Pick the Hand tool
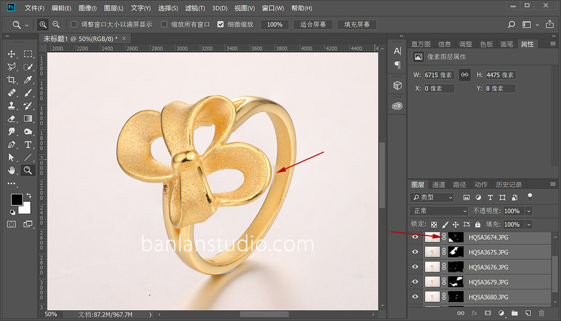This screenshot has height=321, width=561. 12,170
